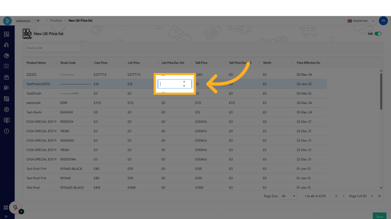Screen dimensions: 391x219
Task: Open the dashboard grid icon in sidebar
Action: tap(7, 34)
